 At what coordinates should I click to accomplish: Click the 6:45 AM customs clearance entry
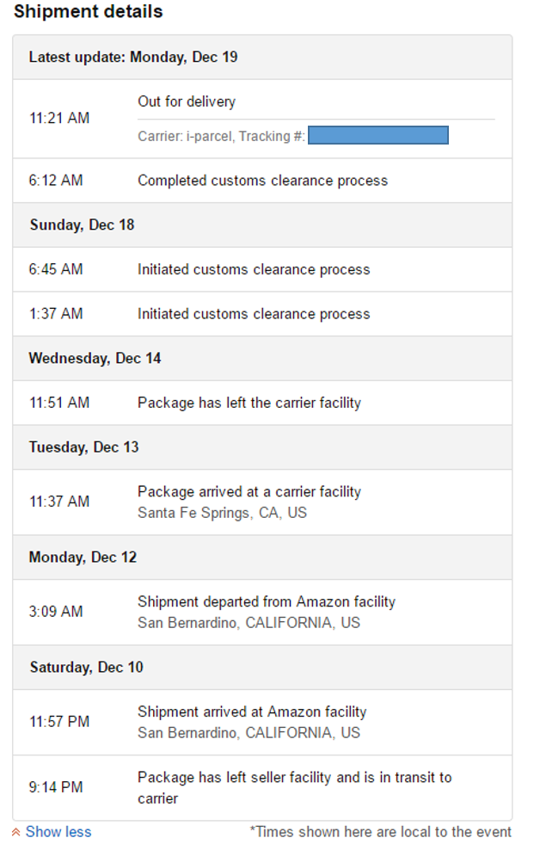[262, 269]
